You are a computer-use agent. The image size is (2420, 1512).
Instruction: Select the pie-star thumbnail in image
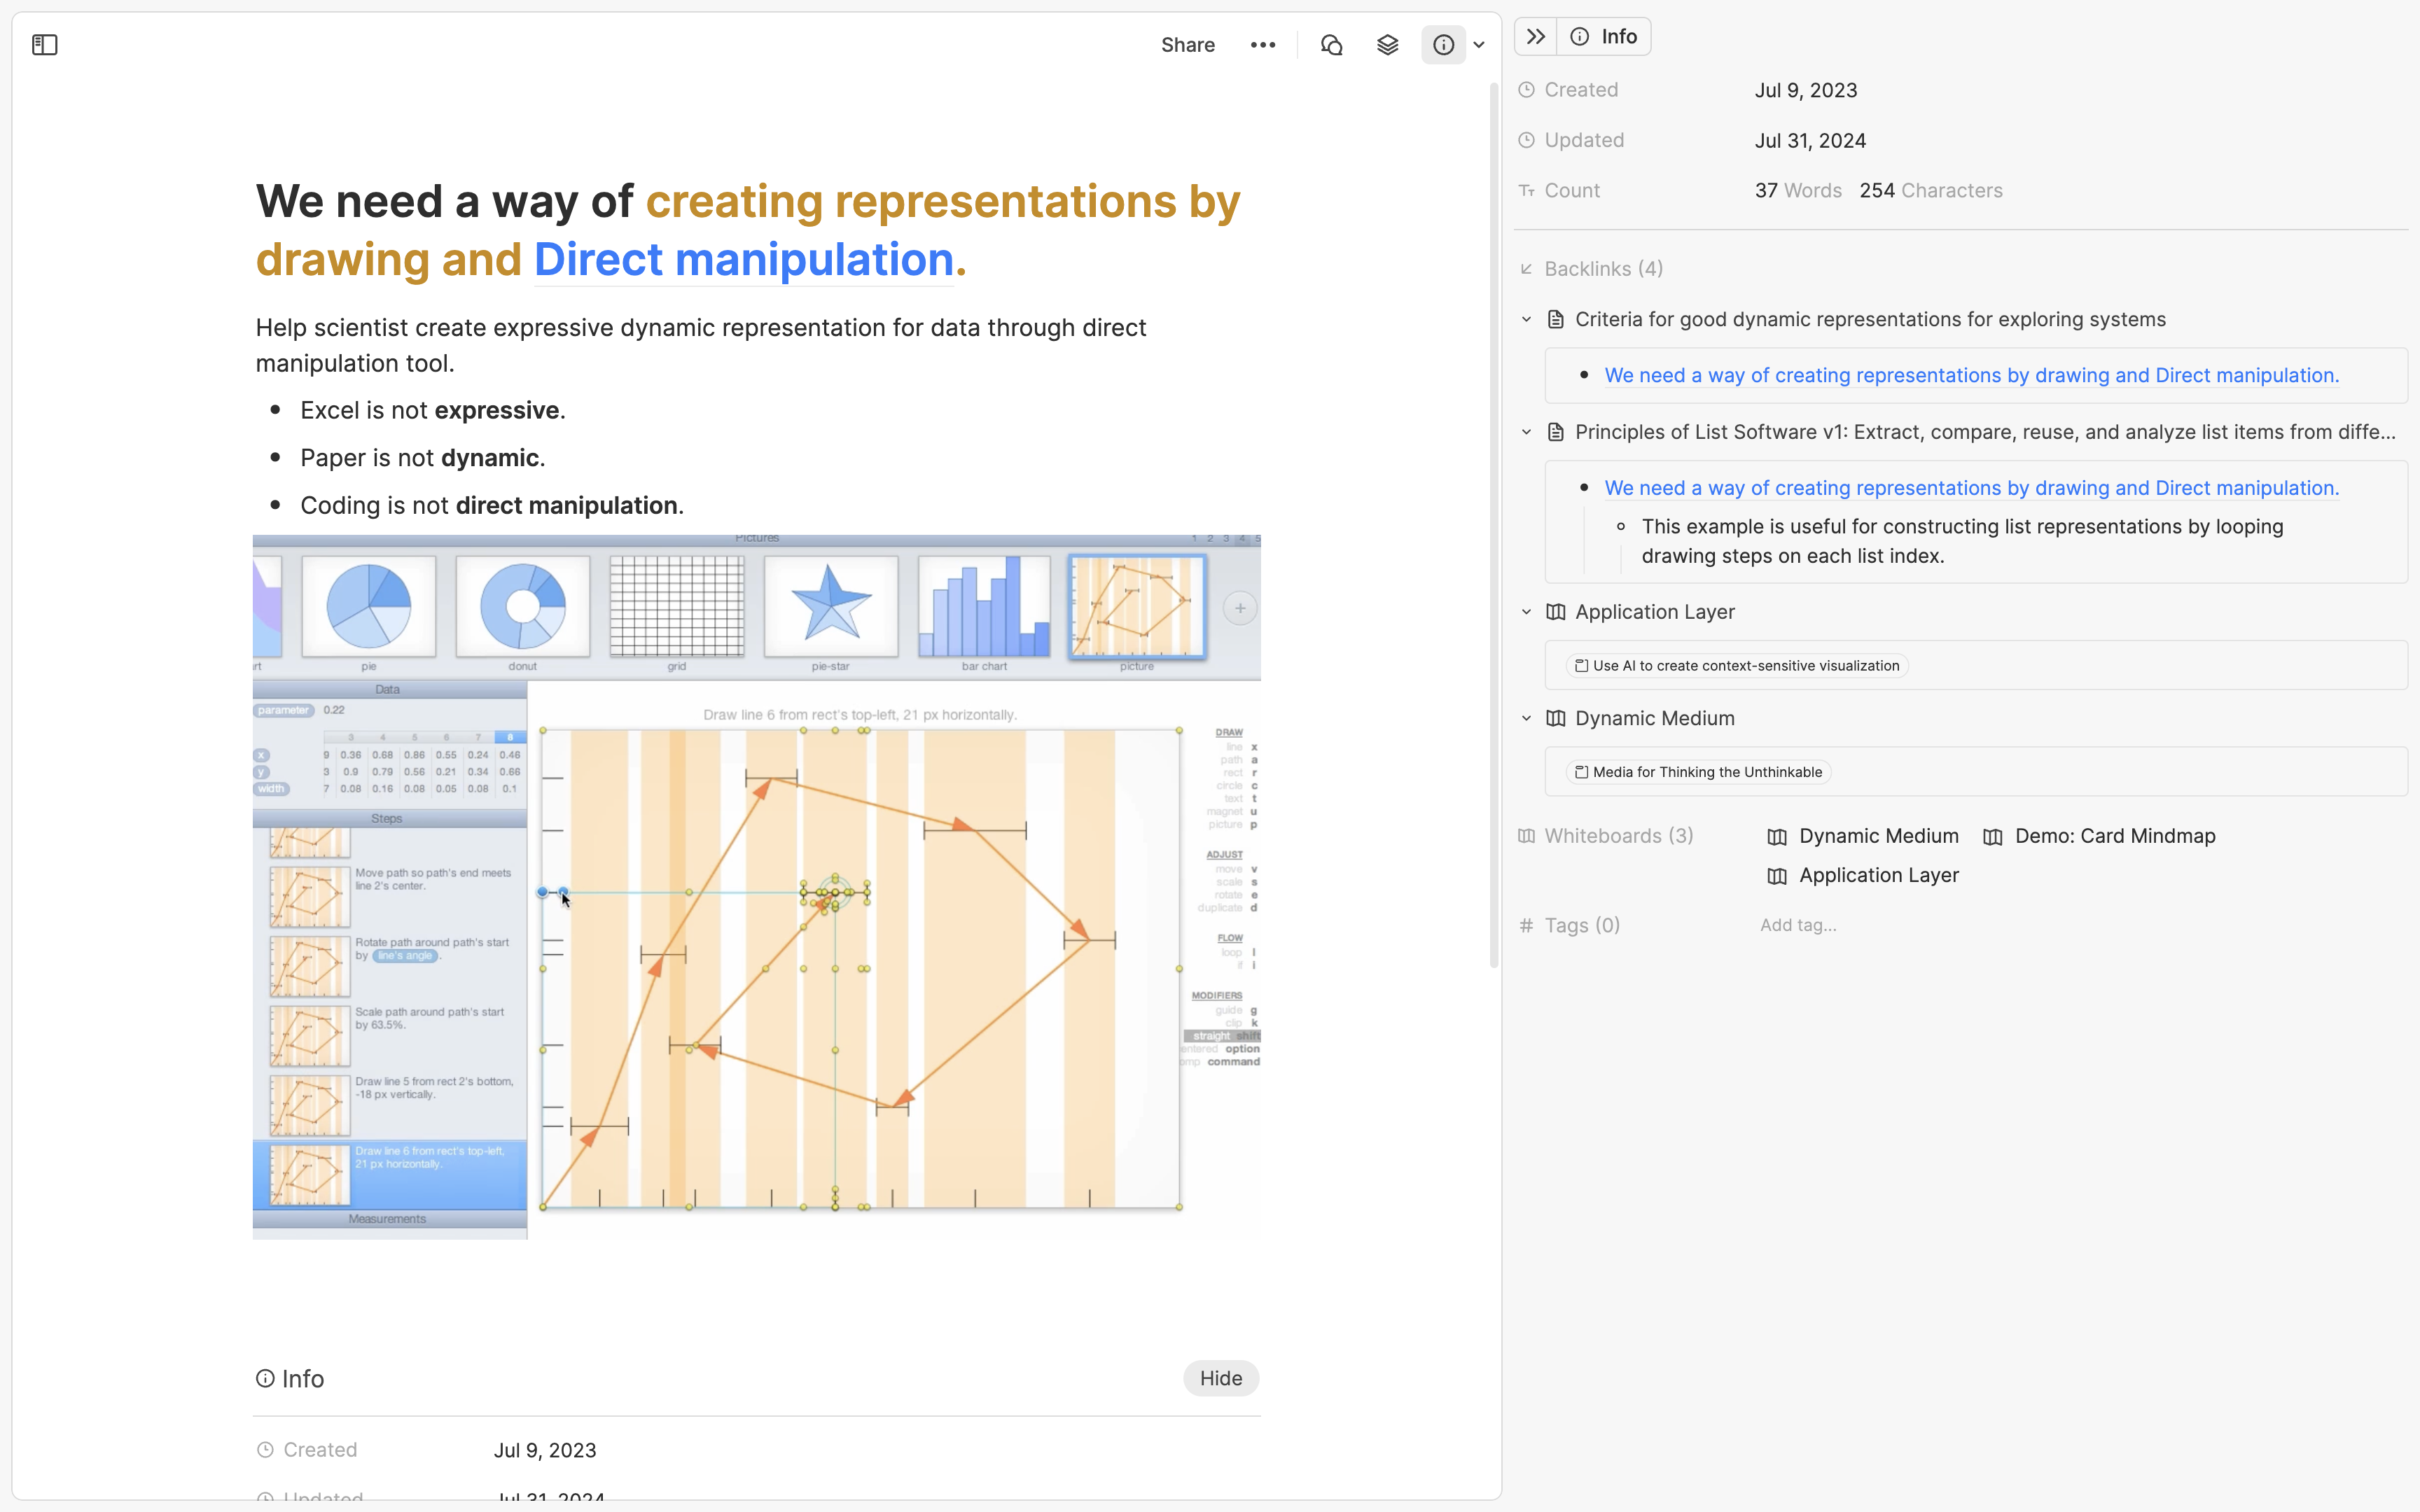point(830,607)
